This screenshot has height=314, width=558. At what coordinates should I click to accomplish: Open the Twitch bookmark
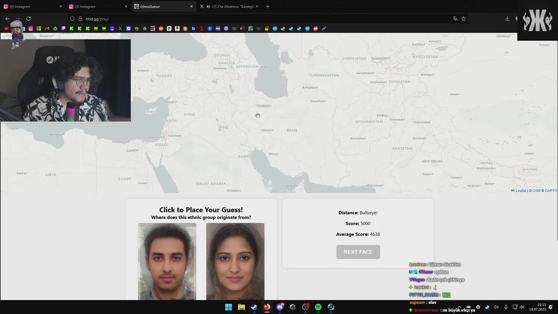(63, 28)
